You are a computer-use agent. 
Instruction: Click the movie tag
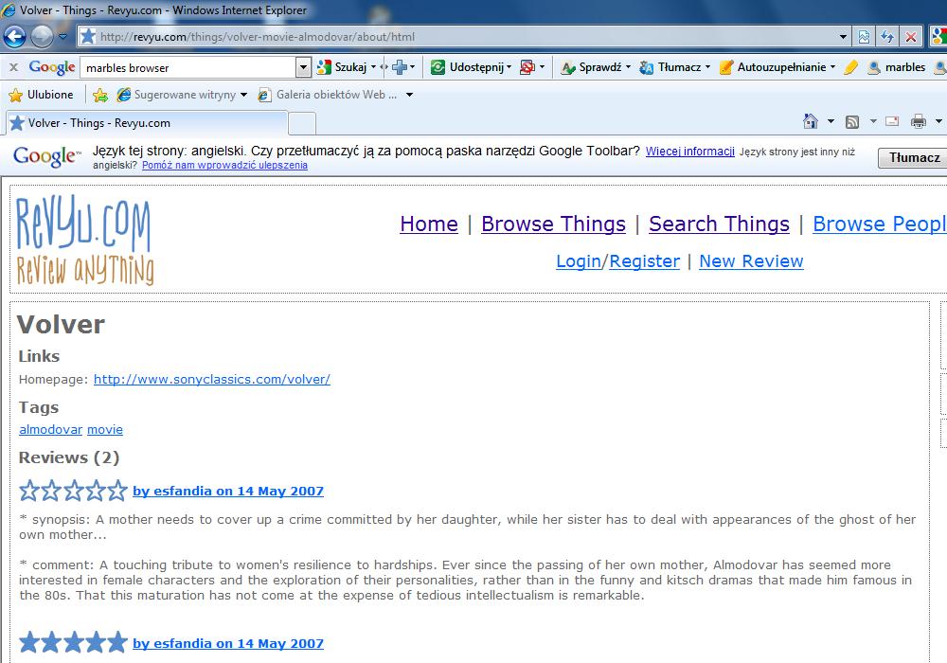(x=105, y=429)
